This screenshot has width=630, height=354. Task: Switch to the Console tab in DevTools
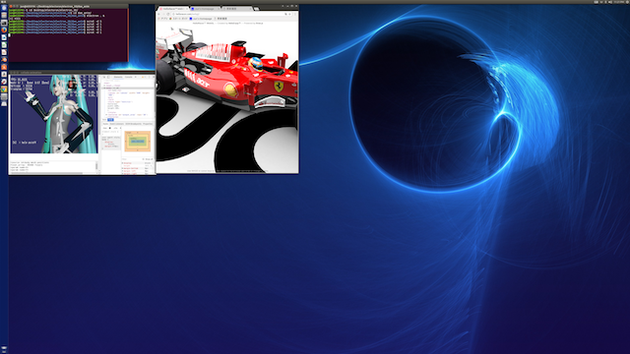129,77
